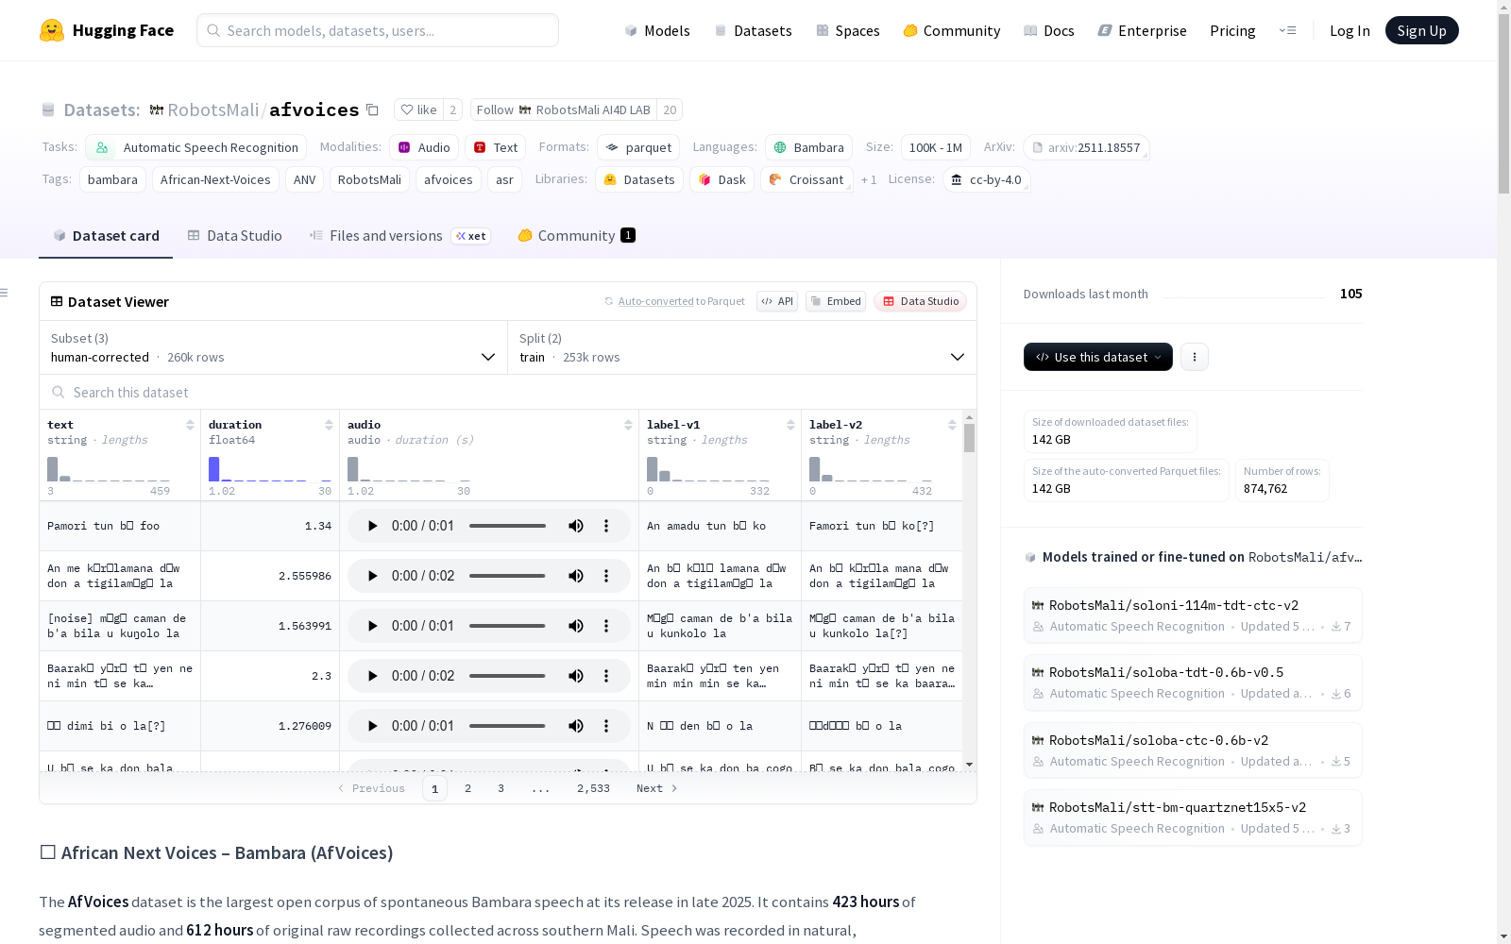This screenshot has width=1511, height=944.
Task: Sort by the label-v1 column
Action: [x=790, y=425]
